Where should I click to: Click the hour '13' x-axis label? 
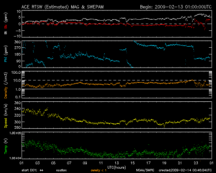pos(117,163)
